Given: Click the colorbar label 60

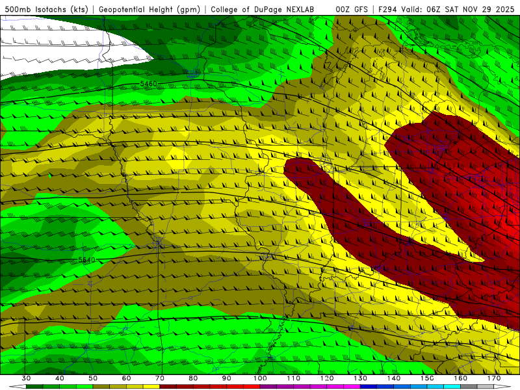Looking at the screenshot, I should click(126, 378).
